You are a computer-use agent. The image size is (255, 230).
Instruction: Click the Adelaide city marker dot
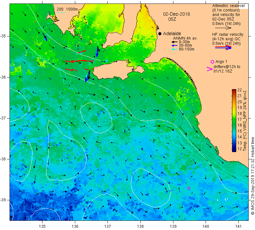click(160, 34)
